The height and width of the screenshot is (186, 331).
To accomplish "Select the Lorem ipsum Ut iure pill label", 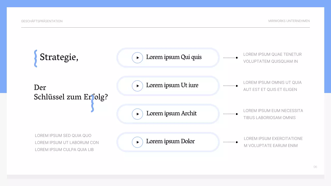I will [172, 85].
